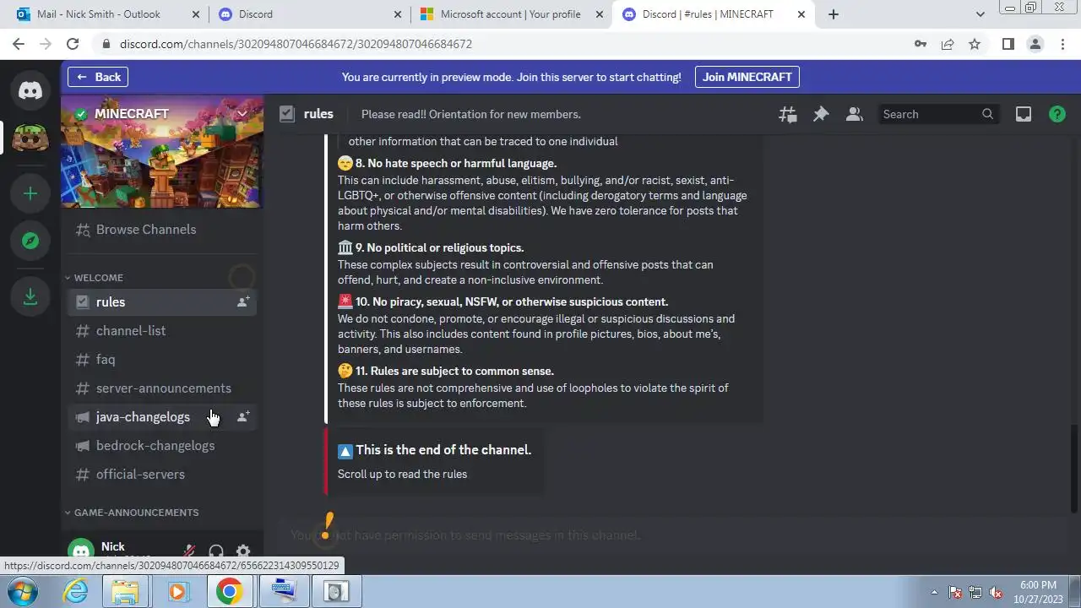The image size is (1081, 608).
Task: Open User Settings gear icon
Action: coord(243,551)
